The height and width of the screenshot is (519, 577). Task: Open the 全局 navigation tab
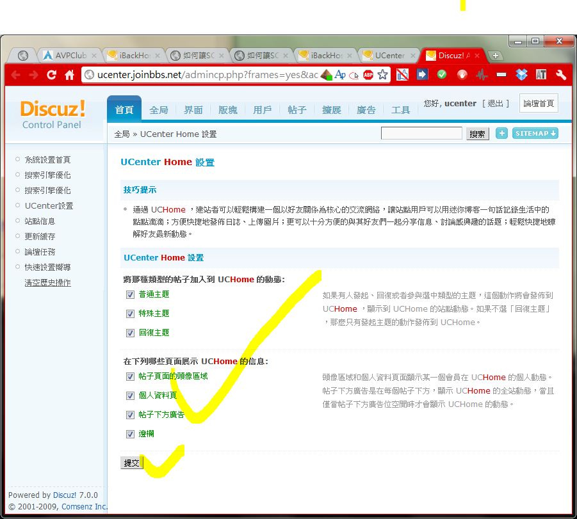tap(159, 110)
